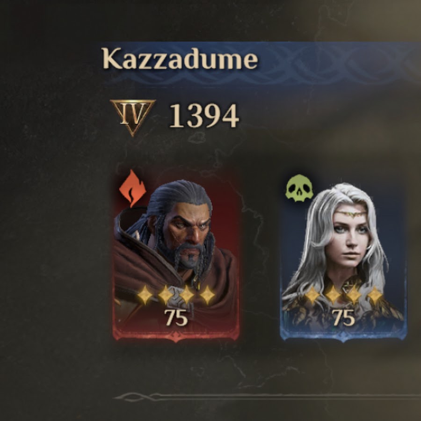Screen dimensions: 421x421
Task: Click last gold star on blue card
Action: 375,295
